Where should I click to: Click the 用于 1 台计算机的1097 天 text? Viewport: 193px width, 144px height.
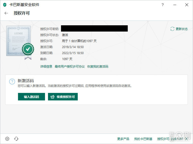click(79, 41)
